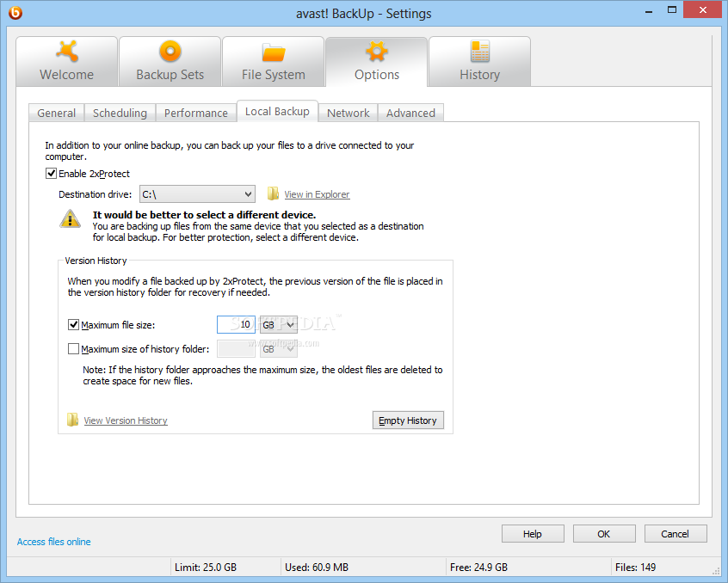Open the disabled GB dropdown for history folder size
The width and height of the screenshot is (728, 583).
pos(279,349)
